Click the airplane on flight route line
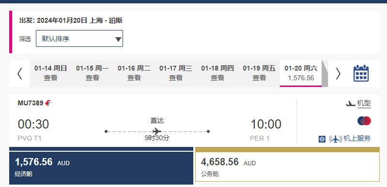The height and width of the screenshot is (187, 387). pyautogui.click(x=157, y=131)
